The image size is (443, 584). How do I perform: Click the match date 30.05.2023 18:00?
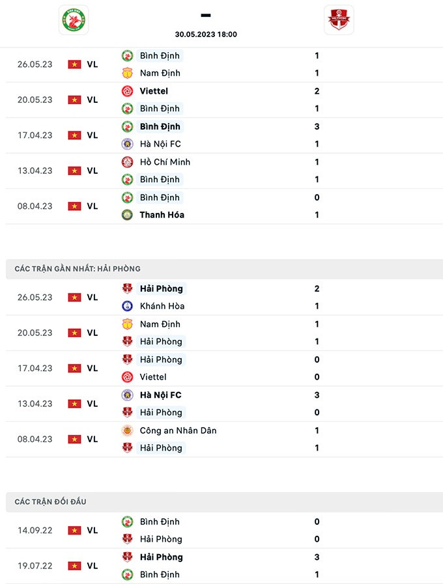pyautogui.click(x=206, y=35)
